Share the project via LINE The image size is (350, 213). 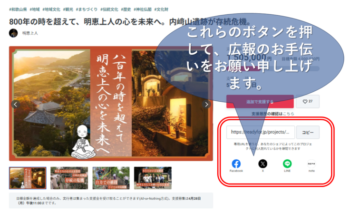(x=287, y=164)
